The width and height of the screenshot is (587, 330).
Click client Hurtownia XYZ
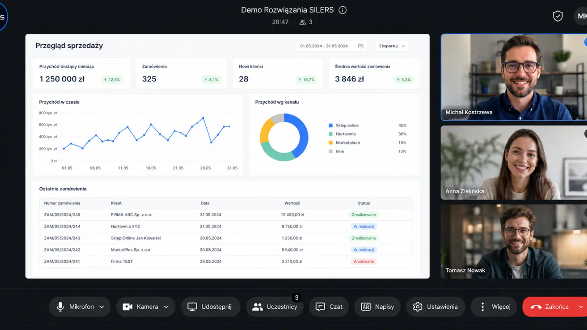tap(125, 227)
